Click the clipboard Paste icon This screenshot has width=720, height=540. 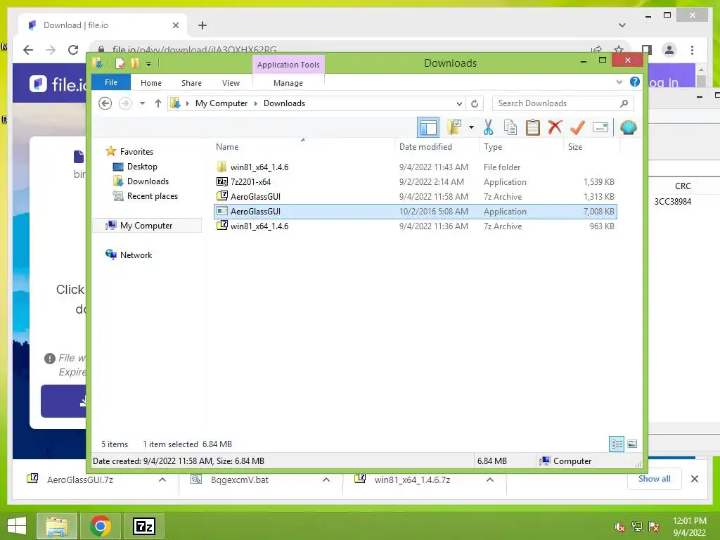coord(533,128)
